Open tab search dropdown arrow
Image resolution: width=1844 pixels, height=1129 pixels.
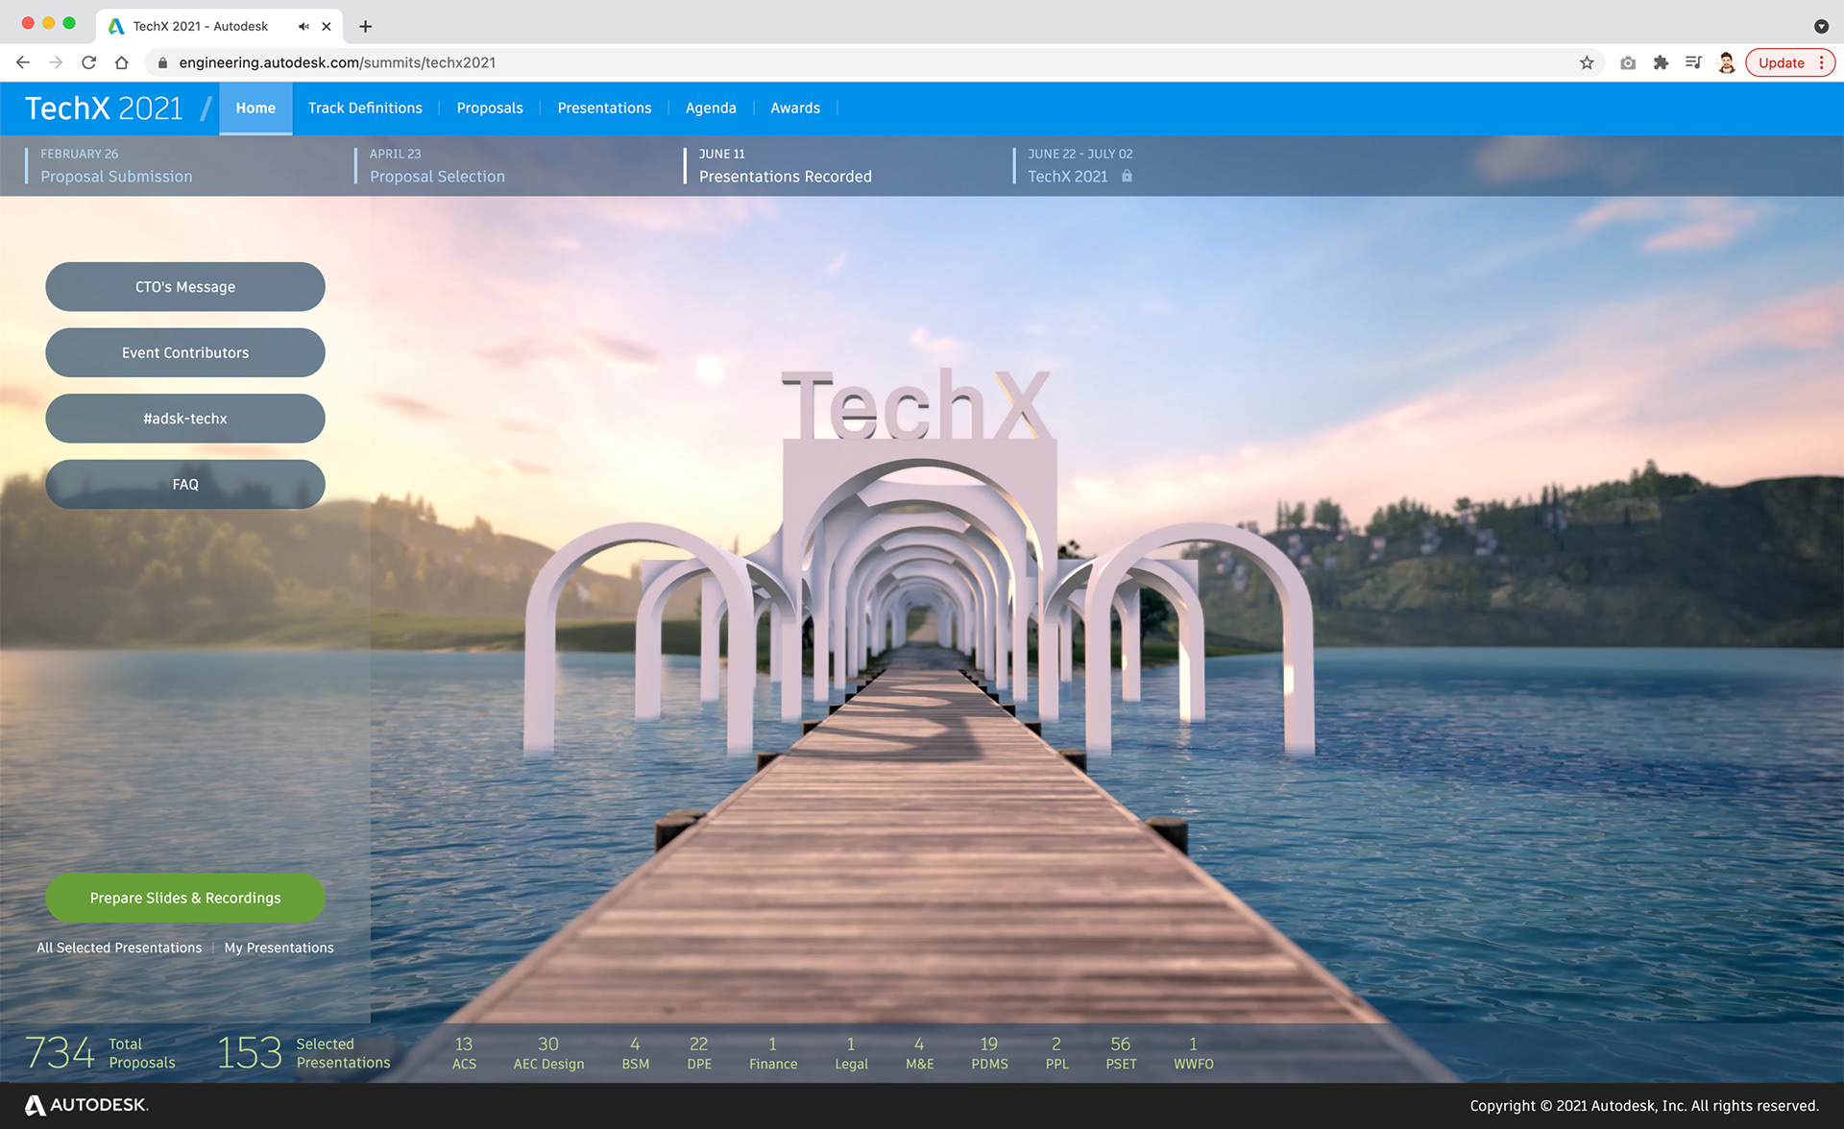point(1821,26)
